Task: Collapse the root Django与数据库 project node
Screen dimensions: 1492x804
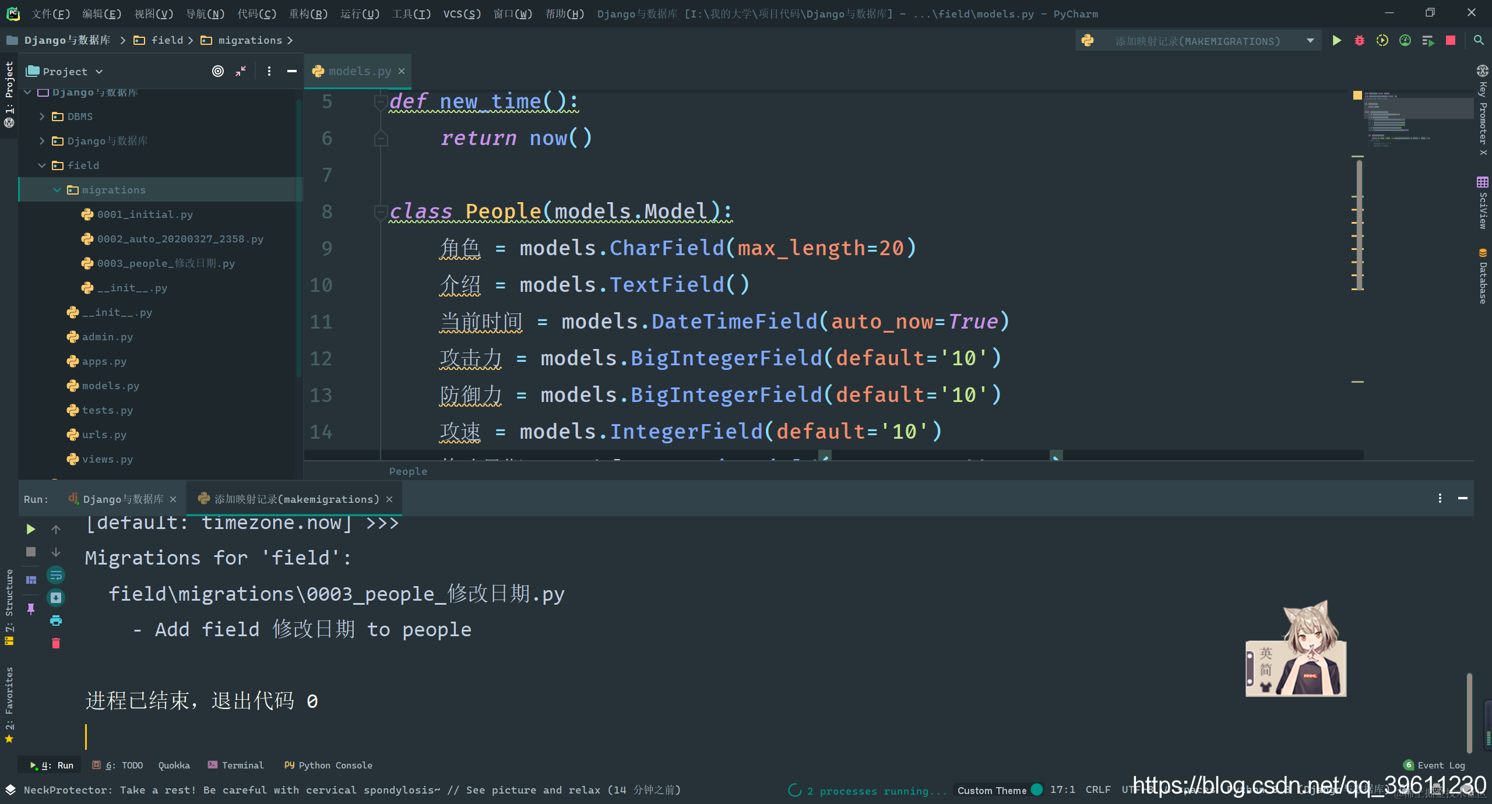Action: pyautogui.click(x=27, y=92)
